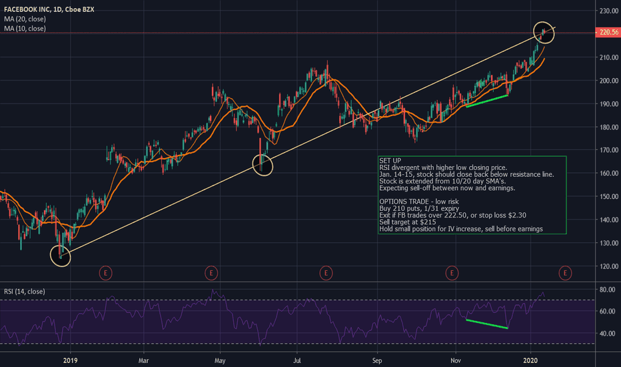
Task: Click the 150.00 price axis label
Action: click(609, 196)
